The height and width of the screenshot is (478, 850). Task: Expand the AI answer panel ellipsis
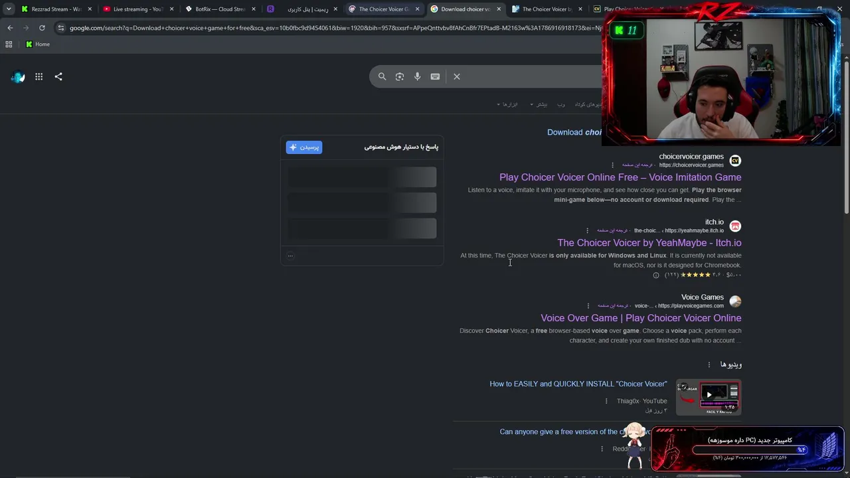(290, 255)
